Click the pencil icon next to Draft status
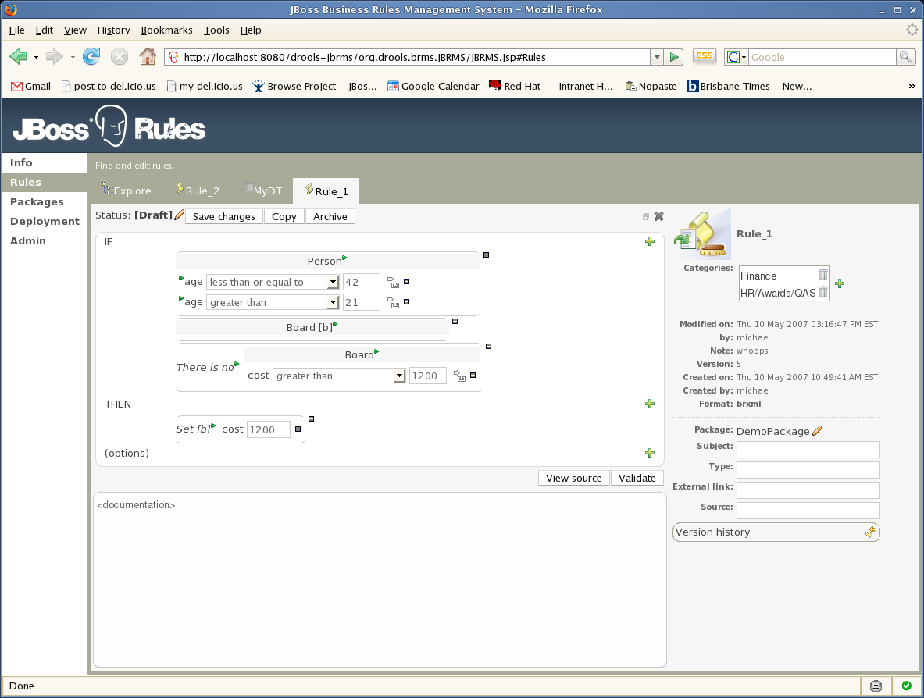 180,215
